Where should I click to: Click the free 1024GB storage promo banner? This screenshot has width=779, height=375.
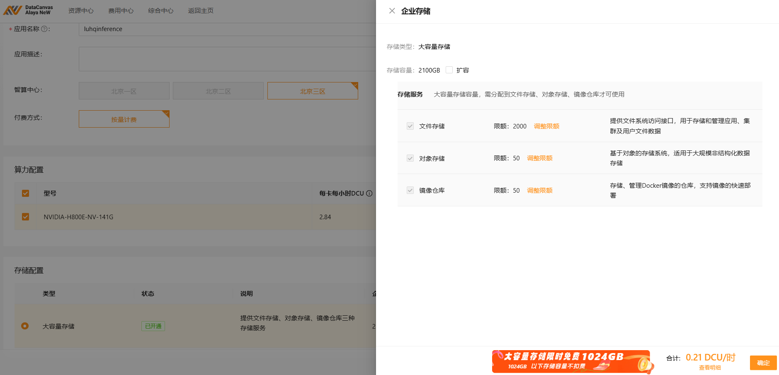point(572,361)
